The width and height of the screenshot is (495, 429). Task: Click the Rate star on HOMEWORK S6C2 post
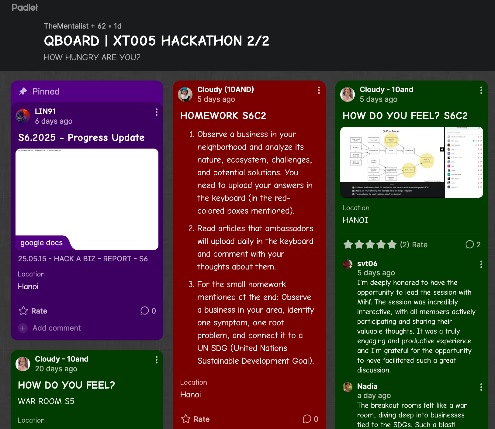pyautogui.click(x=185, y=419)
